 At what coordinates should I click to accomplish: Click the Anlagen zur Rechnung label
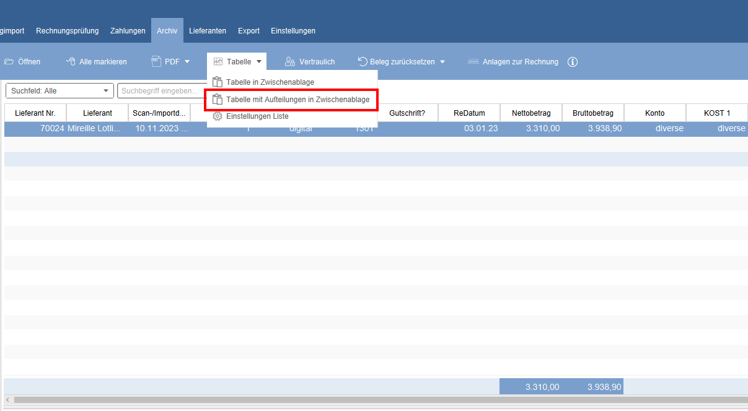tap(521, 62)
